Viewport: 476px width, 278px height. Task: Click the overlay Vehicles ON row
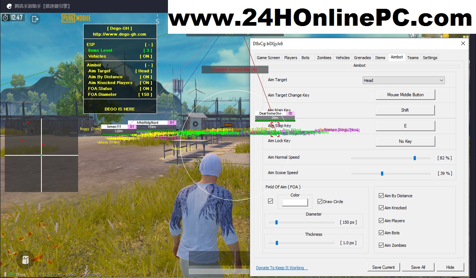point(120,56)
